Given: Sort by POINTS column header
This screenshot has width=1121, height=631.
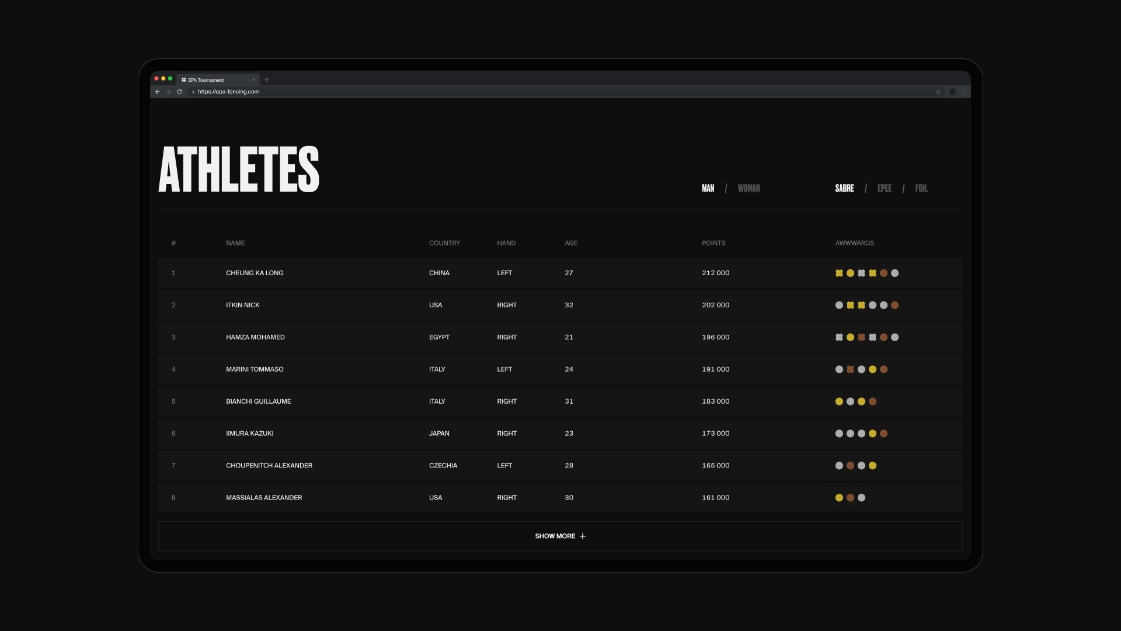Looking at the screenshot, I should (x=713, y=243).
